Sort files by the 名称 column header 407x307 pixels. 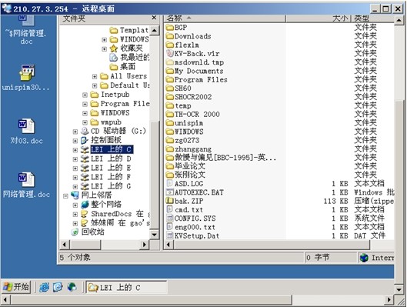tap(225, 18)
